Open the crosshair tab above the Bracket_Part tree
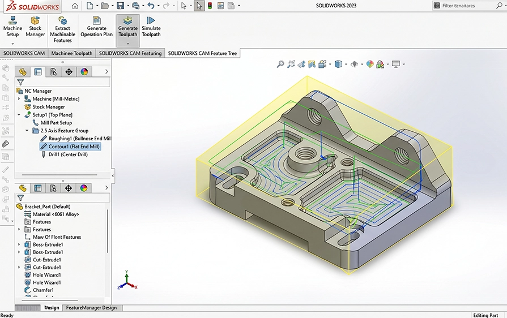The image size is (507, 318). pos(69,188)
